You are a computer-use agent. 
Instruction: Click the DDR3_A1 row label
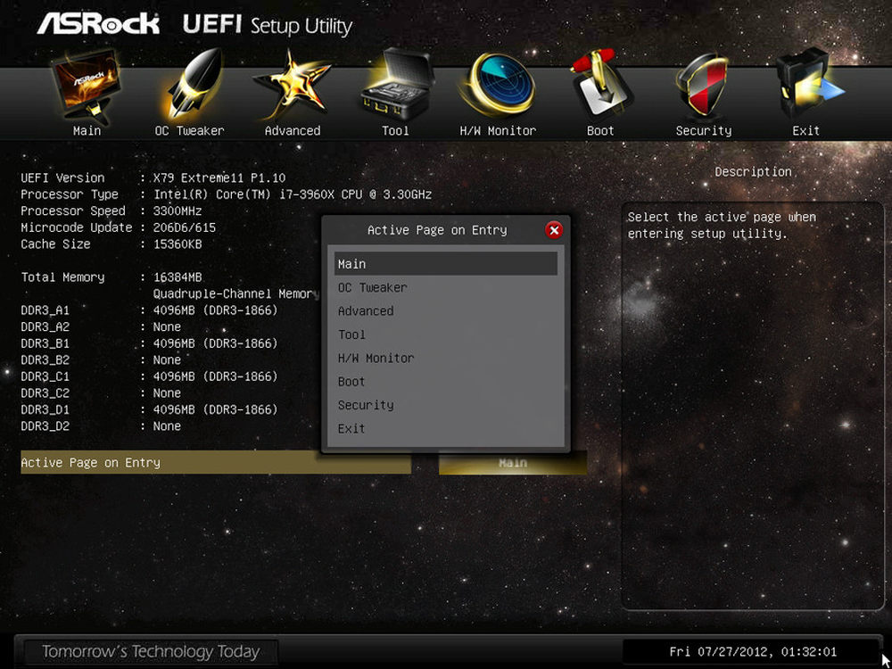(x=45, y=310)
